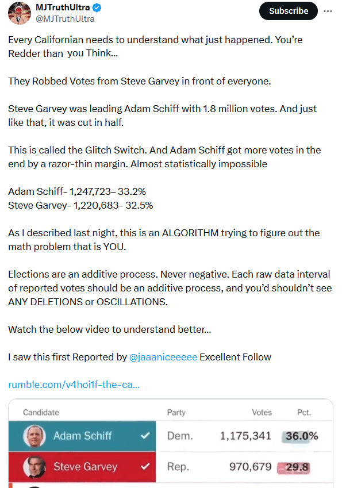Viewport: 342px width, 488px height.
Task: Click the blue verified badge
Action: tap(97, 8)
